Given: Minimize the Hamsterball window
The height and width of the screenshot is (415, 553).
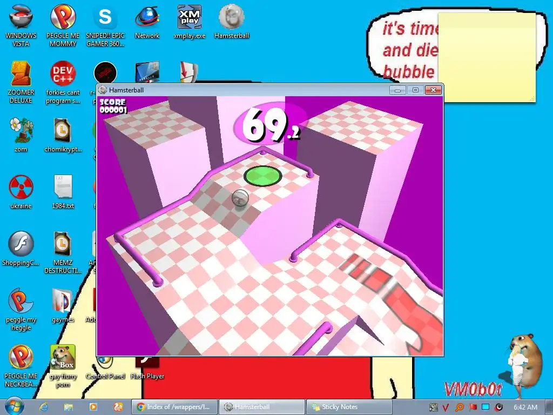Looking at the screenshot, I should [397, 90].
